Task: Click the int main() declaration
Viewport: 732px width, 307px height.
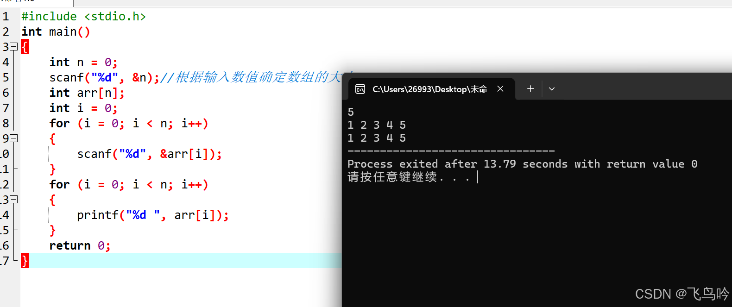Action: (x=56, y=32)
